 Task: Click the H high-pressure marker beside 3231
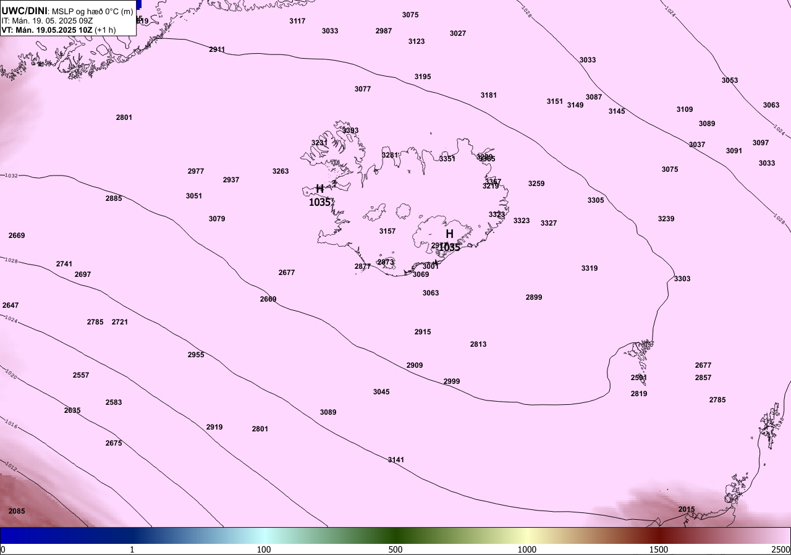point(319,189)
